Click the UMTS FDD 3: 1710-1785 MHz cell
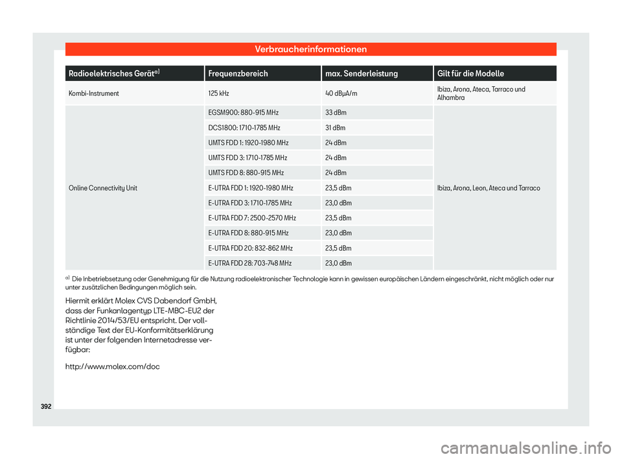Viewport: 622px width, 459px height. coord(262,158)
